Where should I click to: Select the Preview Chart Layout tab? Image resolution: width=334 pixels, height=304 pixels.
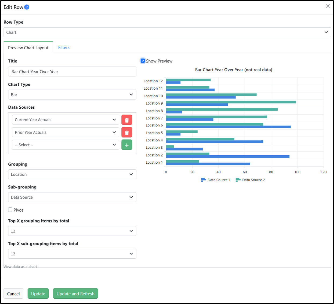pyautogui.click(x=28, y=47)
